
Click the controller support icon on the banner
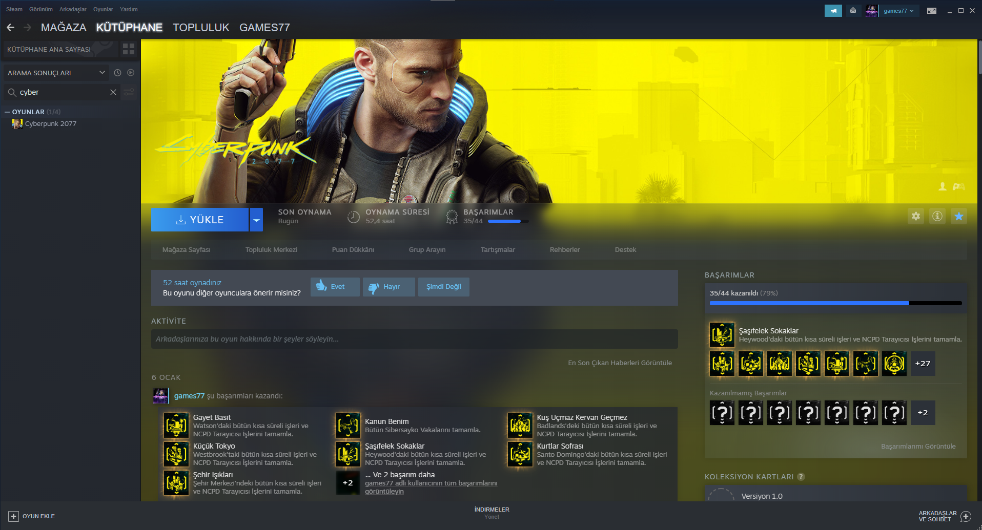pyautogui.click(x=959, y=187)
